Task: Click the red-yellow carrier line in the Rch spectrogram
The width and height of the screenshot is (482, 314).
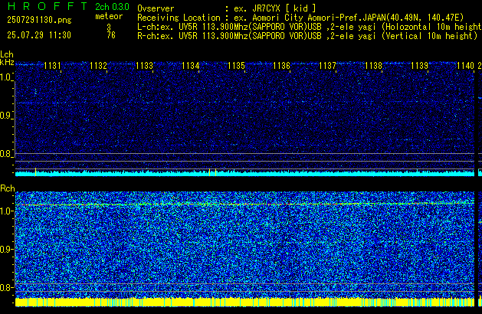Action: point(244,204)
